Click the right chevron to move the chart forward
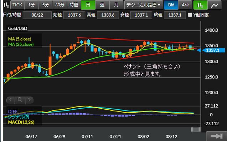 click(x=30, y=100)
